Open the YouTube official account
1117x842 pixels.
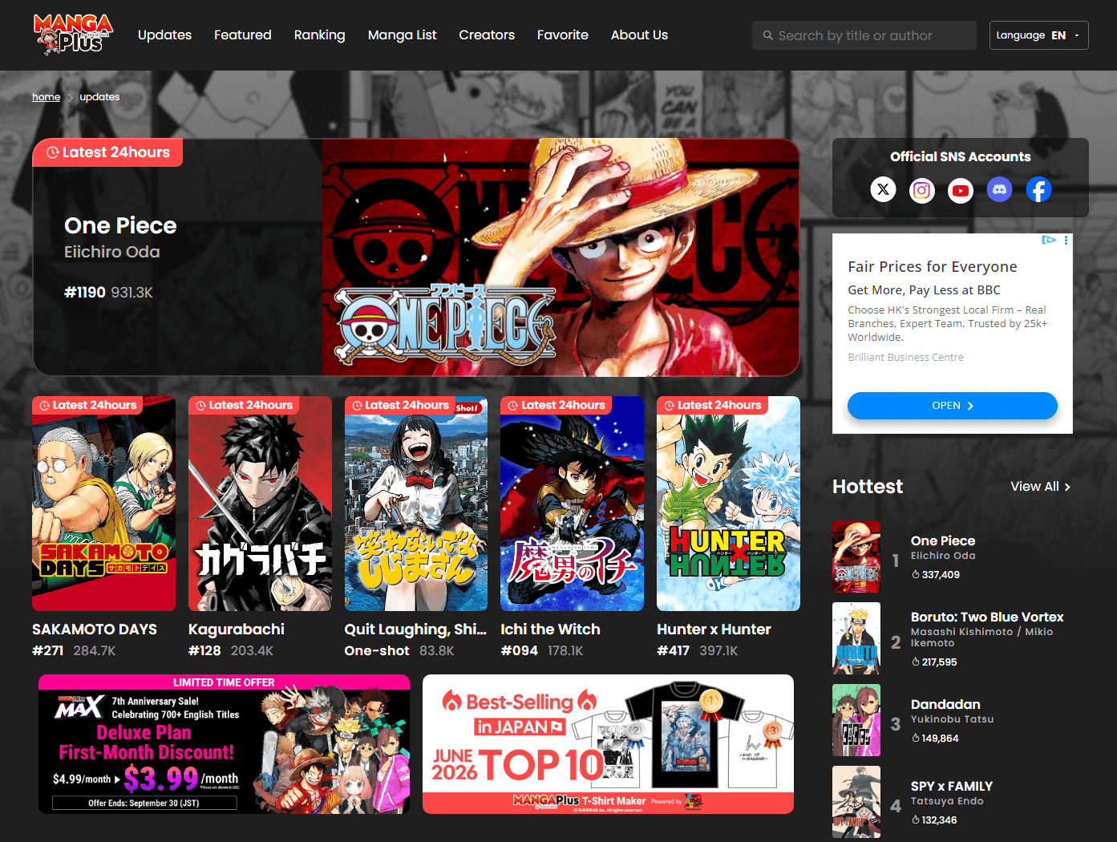pyautogui.click(x=961, y=190)
